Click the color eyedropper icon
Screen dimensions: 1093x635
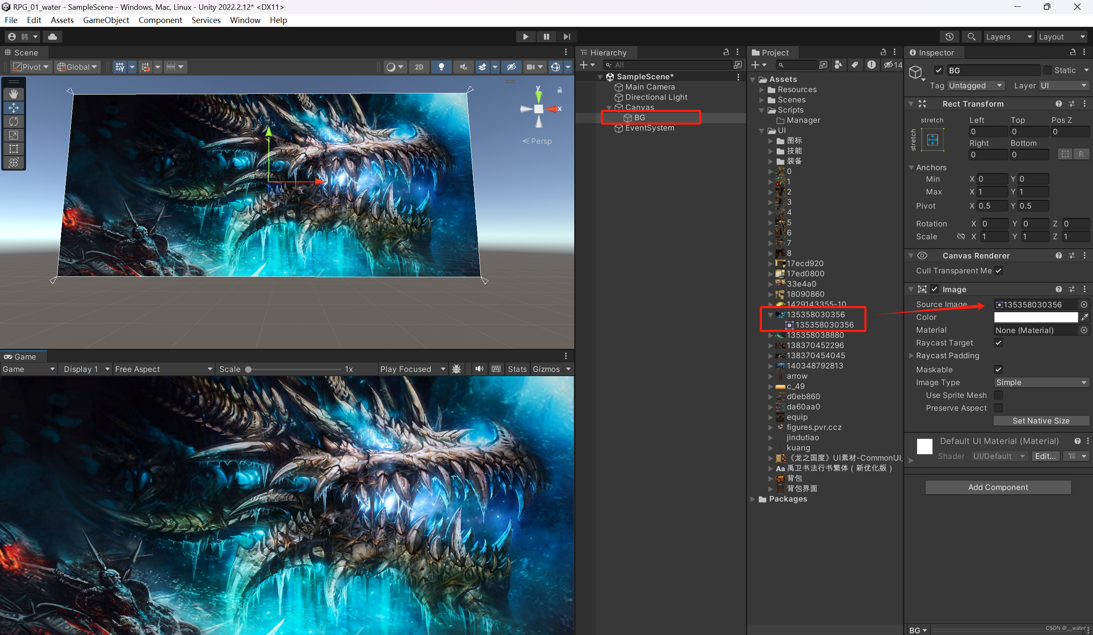coord(1084,317)
